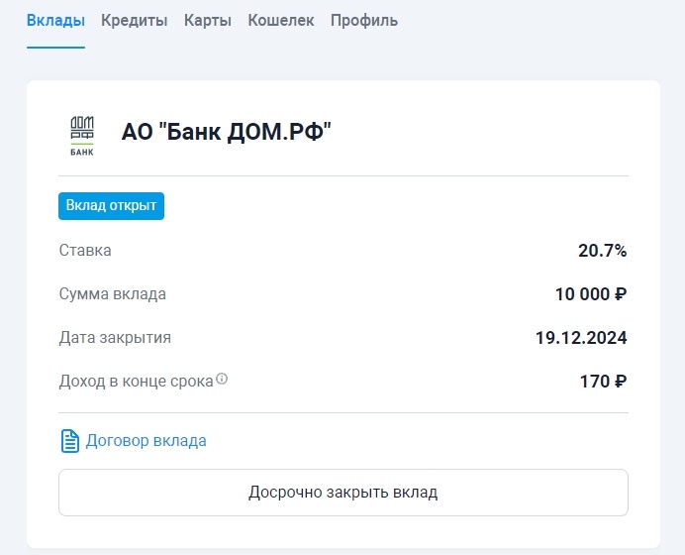
Task: Select the rate value 20.7%
Action: (603, 251)
